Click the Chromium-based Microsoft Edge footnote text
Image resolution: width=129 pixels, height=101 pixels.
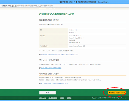pos(57,51)
